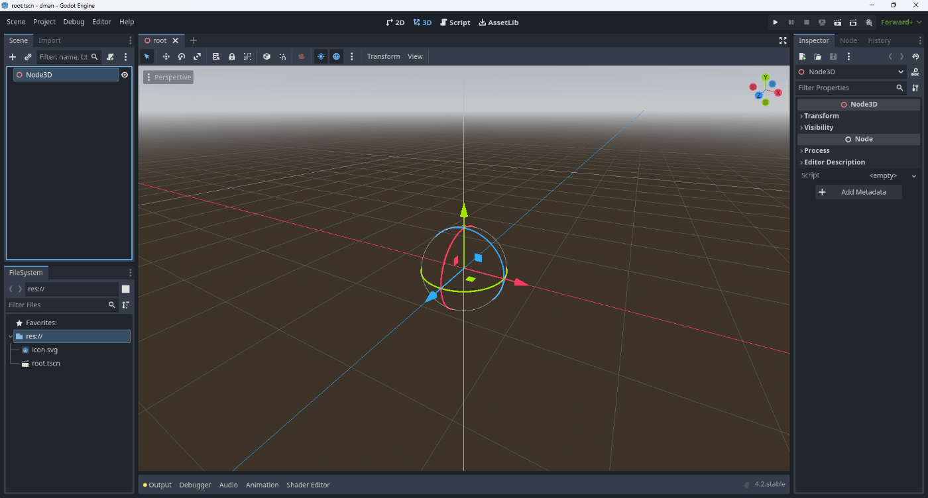Open FileSystem sort files icon

[125, 305]
